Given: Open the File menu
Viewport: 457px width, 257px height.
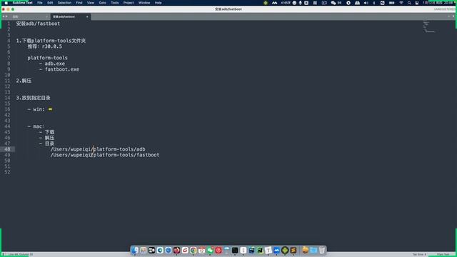Looking at the screenshot, I should coord(40,3).
